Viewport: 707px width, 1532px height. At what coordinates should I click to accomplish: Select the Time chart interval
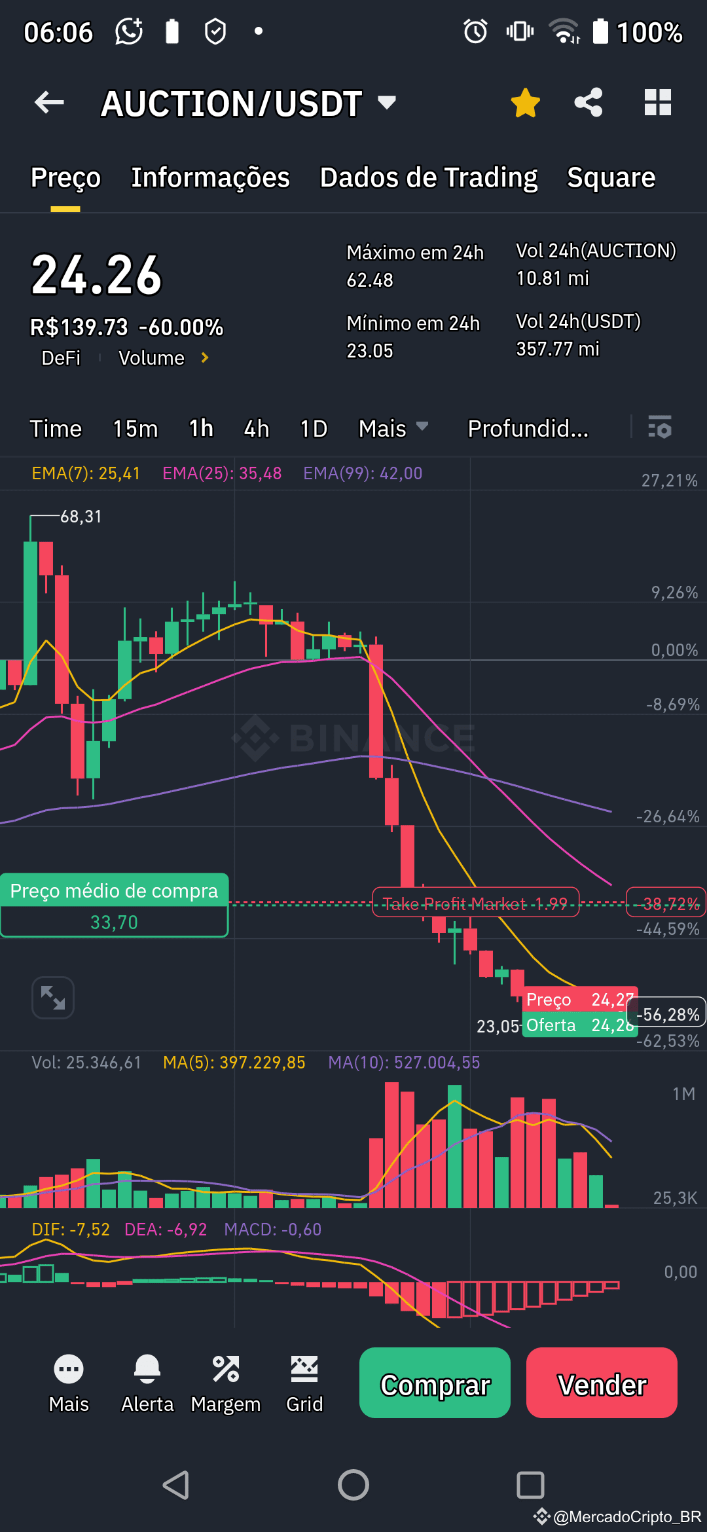(x=56, y=429)
